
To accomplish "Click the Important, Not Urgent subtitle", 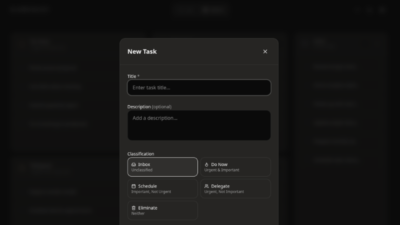I will point(151,191).
